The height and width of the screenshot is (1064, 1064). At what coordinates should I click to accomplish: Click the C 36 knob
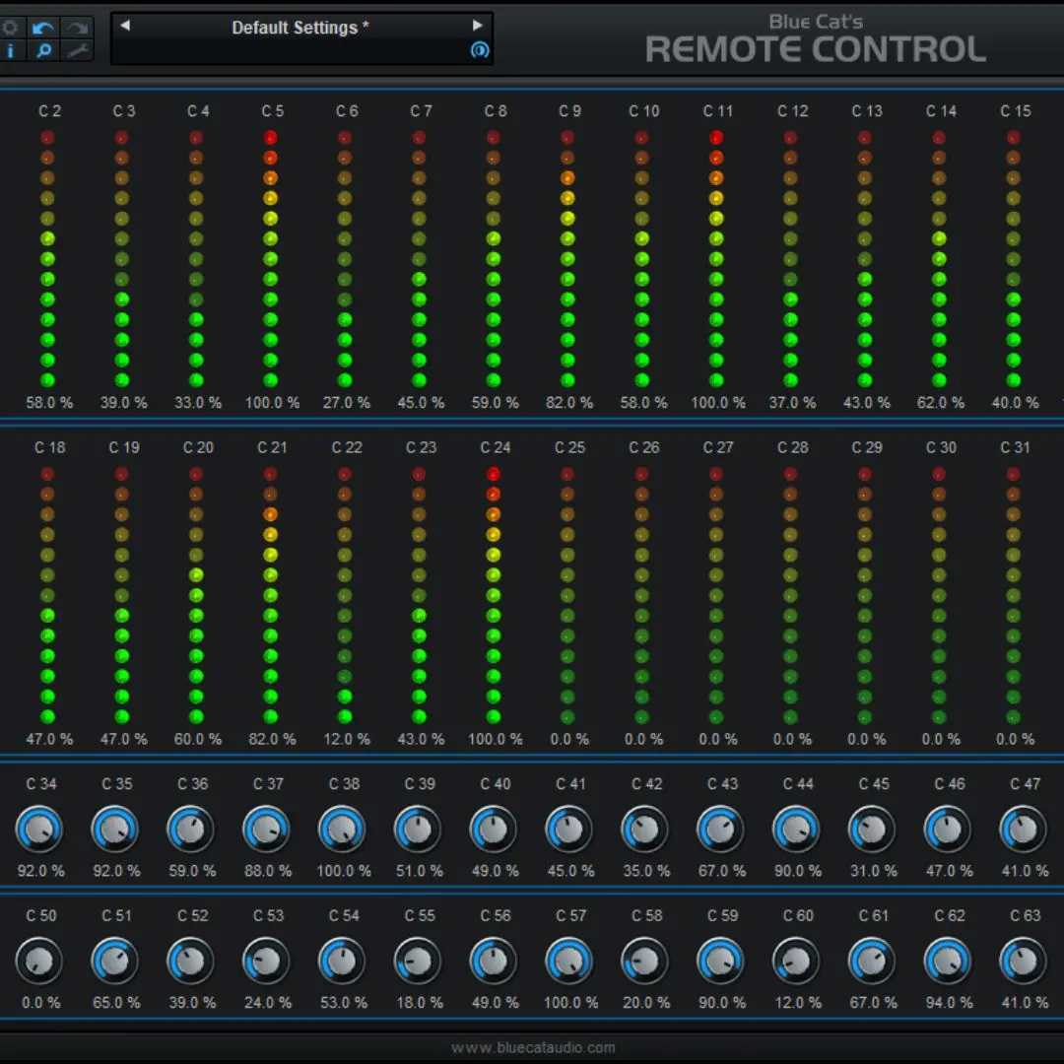tap(191, 830)
